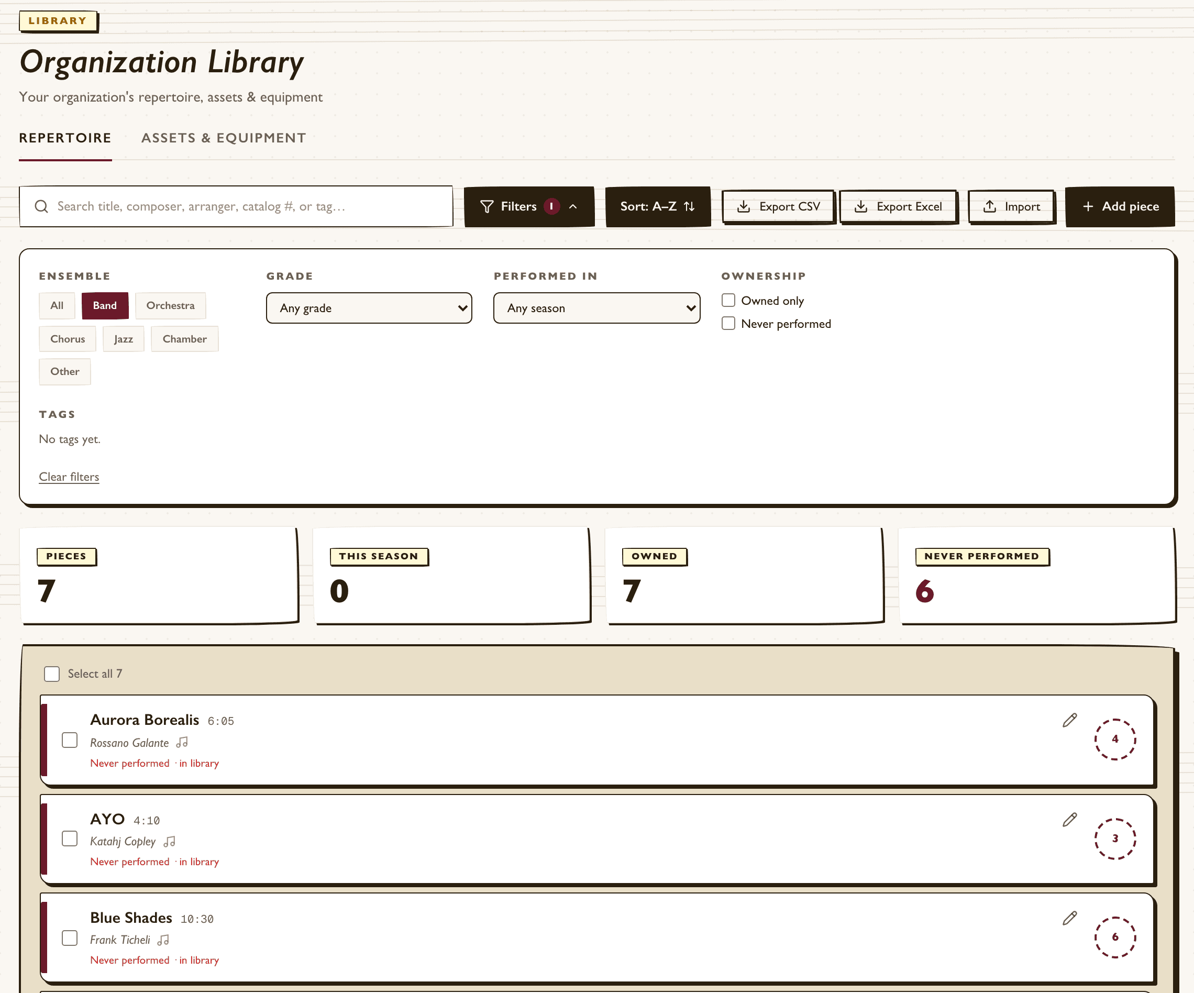This screenshot has width=1194, height=993.
Task: Enable the Never performed checkbox
Action: pos(728,324)
